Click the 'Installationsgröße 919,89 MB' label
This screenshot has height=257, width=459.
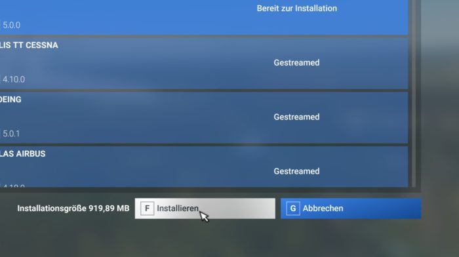(73, 208)
